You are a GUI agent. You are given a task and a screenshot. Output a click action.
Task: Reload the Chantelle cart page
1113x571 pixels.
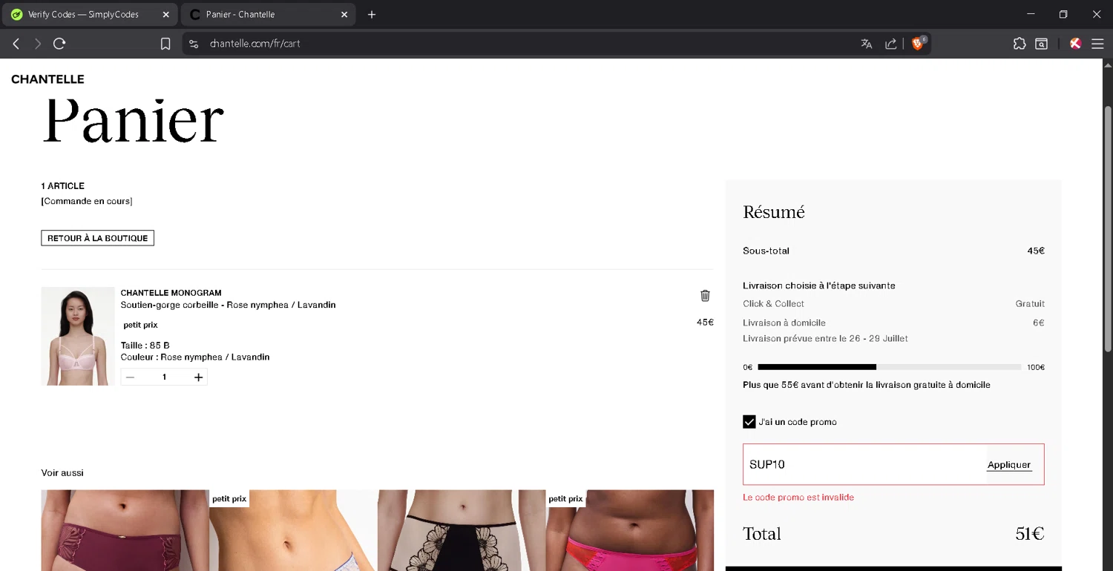coord(59,44)
